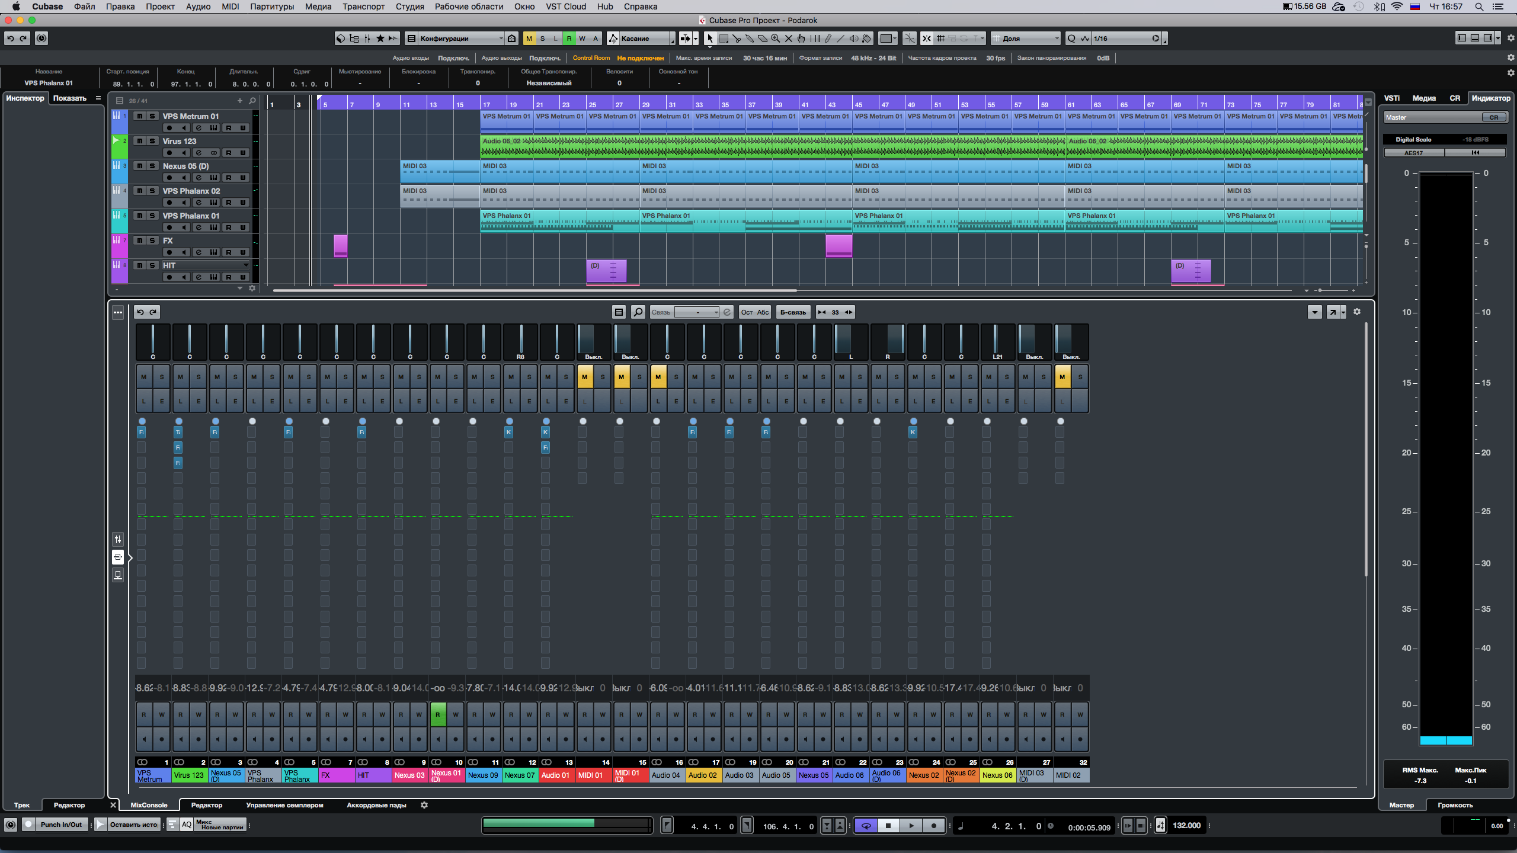Click the Object Selection arrow tool
The height and width of the screenshot is (853, 1517).
pyautogui.click(x=710, y=39)
